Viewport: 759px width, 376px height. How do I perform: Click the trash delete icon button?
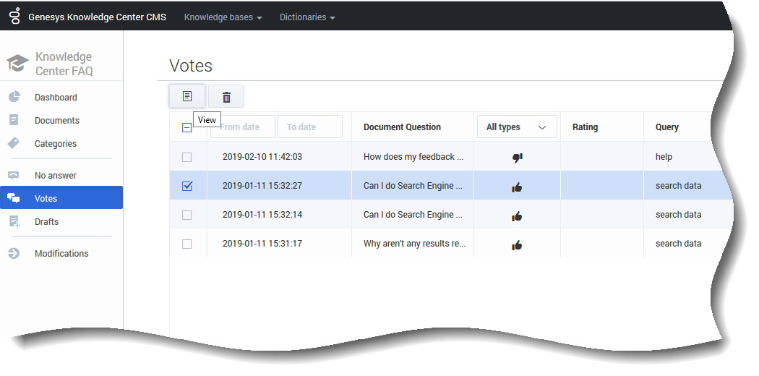(x=226, y=97)
